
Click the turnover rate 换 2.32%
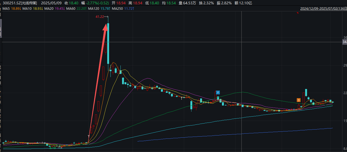pyautogui.click(x=206, y=3)
